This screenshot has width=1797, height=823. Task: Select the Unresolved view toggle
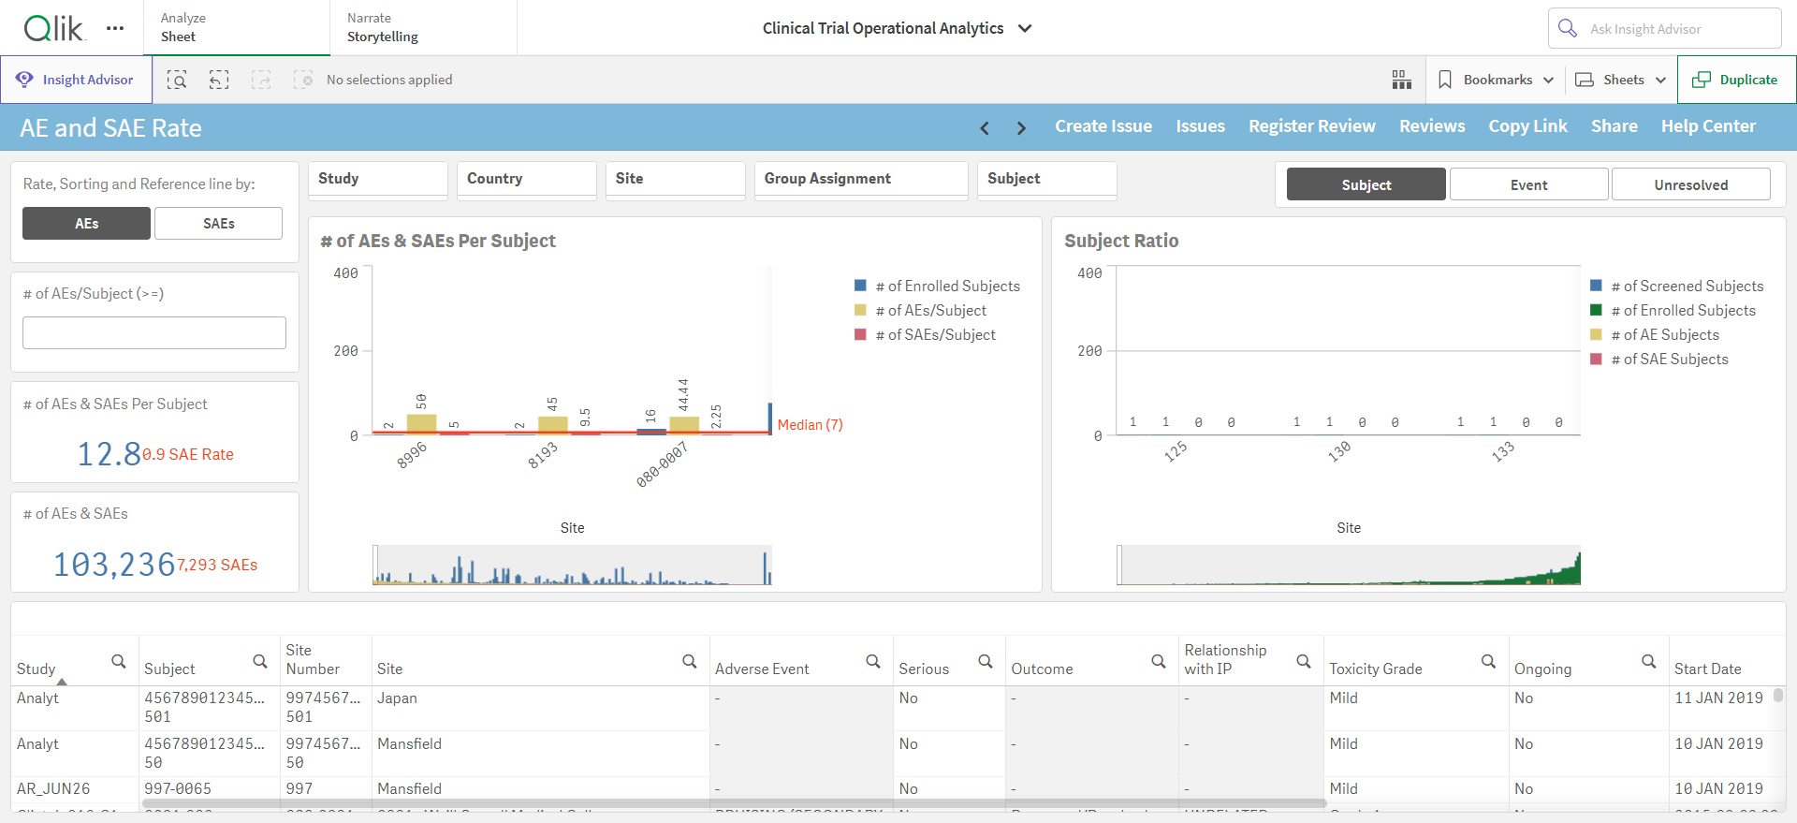point(1690,184)
